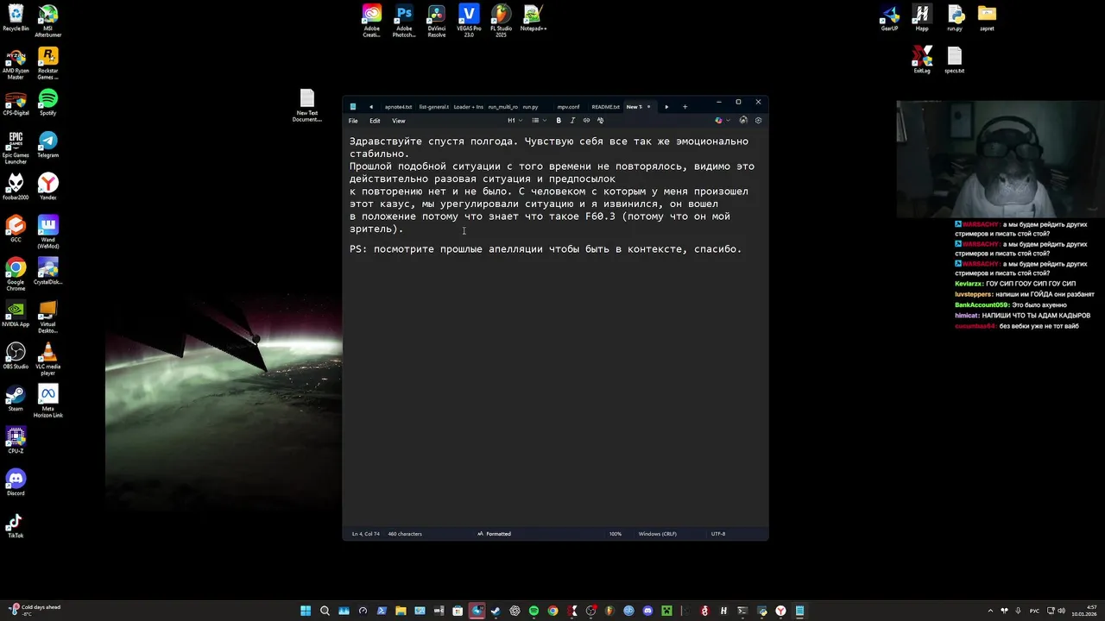Image resolution: width=1105 pixels, height=621 pixels.
Task: Show hidden tray icons chevron
Action: tap(991, 611)
